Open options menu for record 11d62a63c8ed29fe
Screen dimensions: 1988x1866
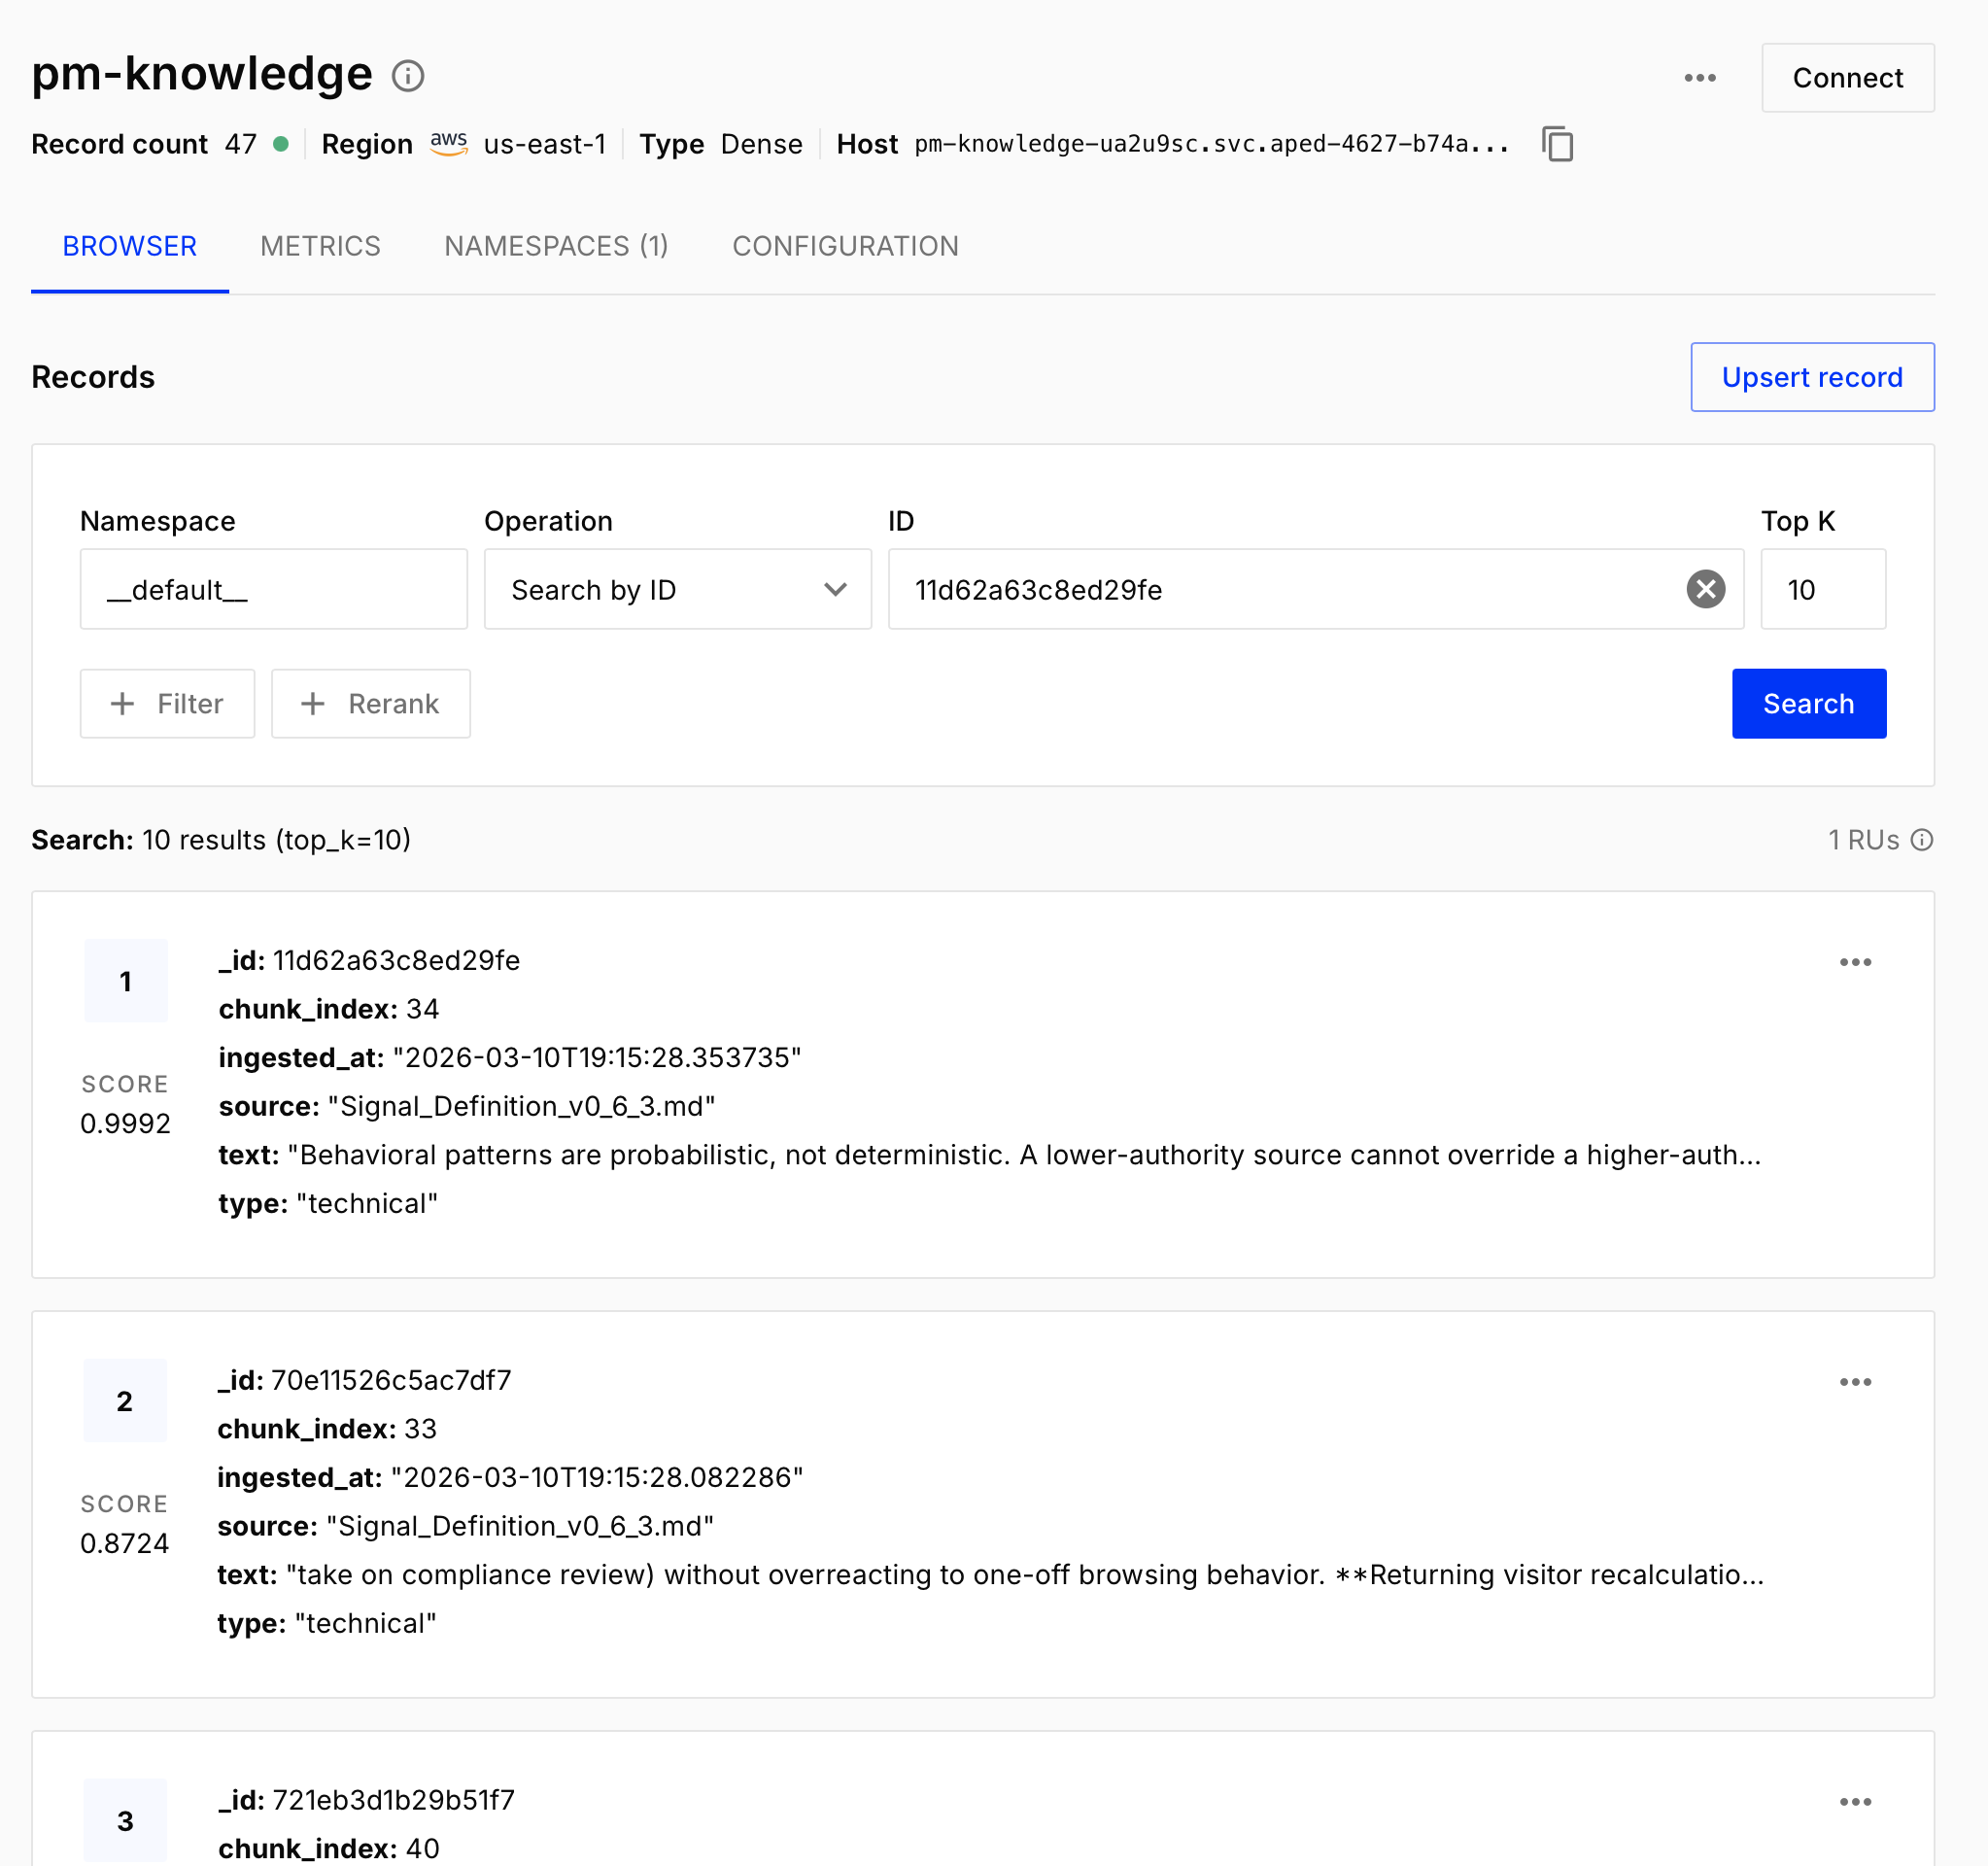1855,962
